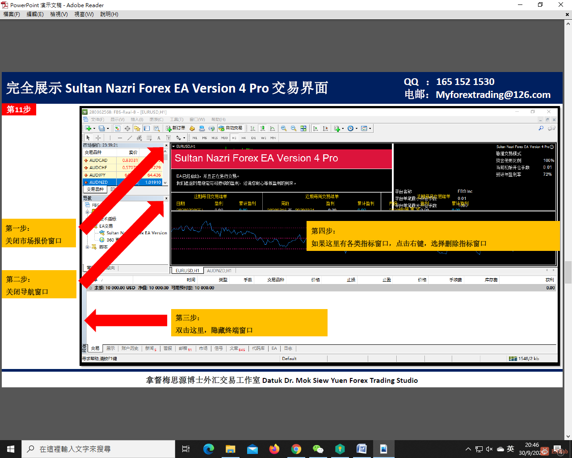Open WeChat from the taskbar

(318, 449)
